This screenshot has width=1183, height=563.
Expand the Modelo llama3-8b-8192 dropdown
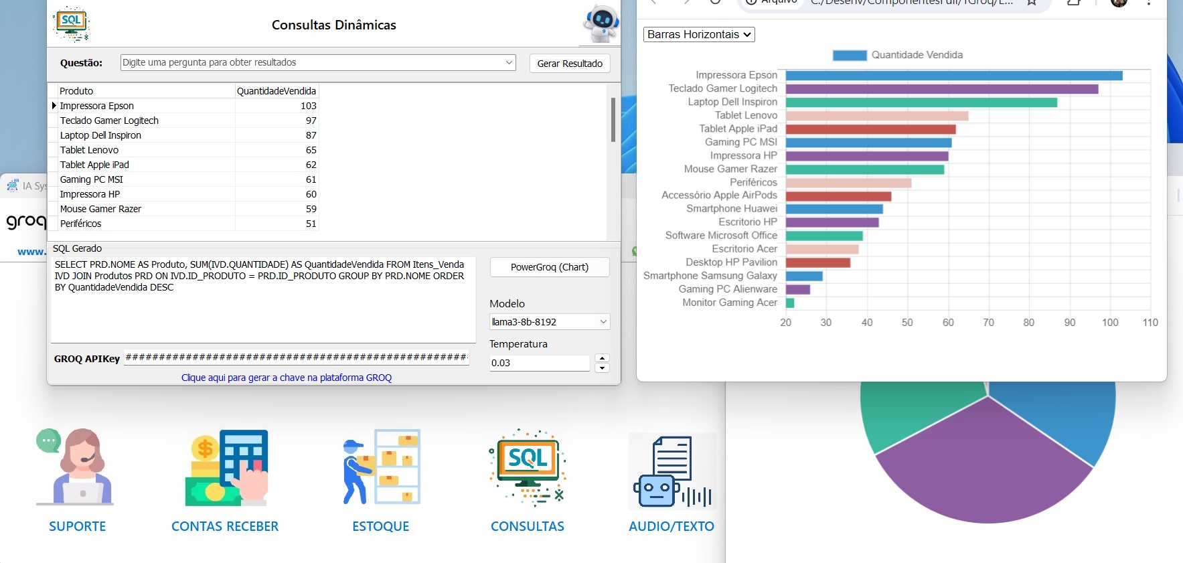pyautogui.click(x=603, y=322)
